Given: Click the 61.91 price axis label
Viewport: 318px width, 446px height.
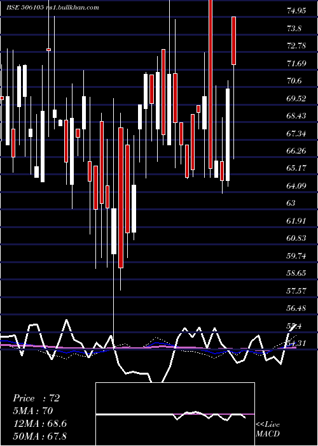Looking at the screenshot, I should 296,220.
